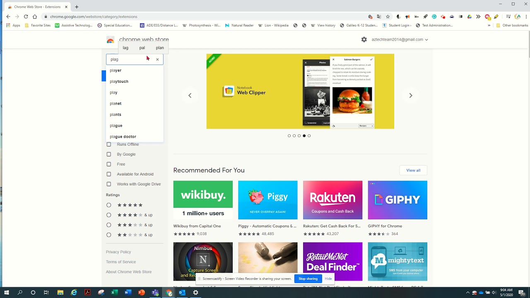Open a new browser tab
This screenshot has width=530, height=298.
(x=77, y=7)
